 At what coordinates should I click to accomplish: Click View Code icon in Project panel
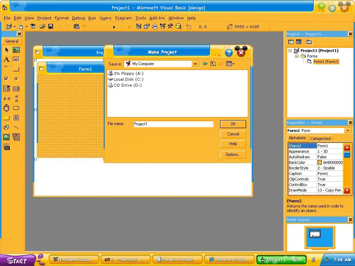click(291, 42)
